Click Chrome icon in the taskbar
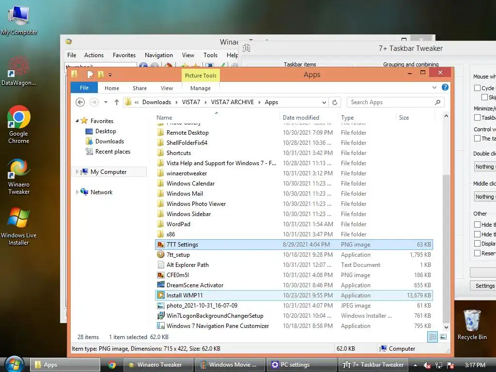496x372 pixels. (x=112, y=365)
